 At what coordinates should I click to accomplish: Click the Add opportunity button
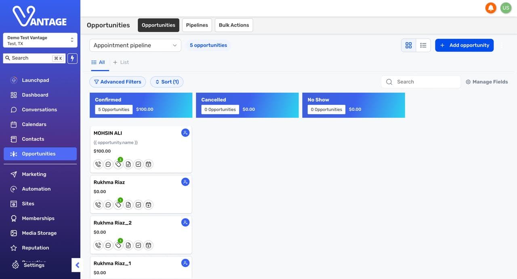pos(464,45)
